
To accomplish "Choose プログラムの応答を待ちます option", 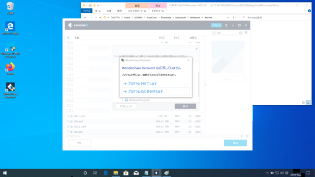I will [156, 91].
